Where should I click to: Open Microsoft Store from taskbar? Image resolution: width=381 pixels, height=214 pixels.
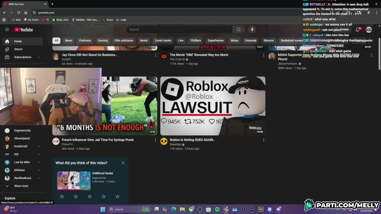(x=208, y=209)
